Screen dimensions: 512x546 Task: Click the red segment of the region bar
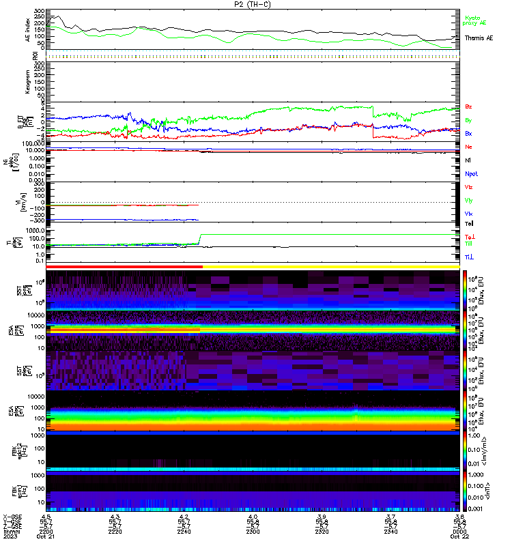pyautogui.click(x=124, y=267)
